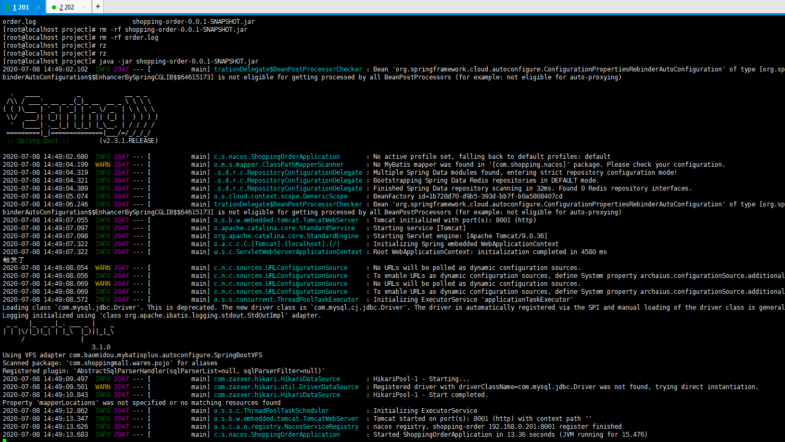Click 'HikariPool-1 - Starting...' message

422,379
